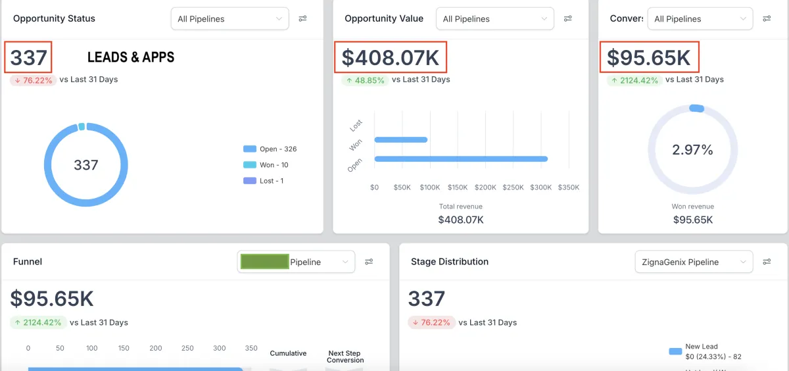Click the Open bar in Opportunity Value chart
789x371 pixels.
[461, 159]
